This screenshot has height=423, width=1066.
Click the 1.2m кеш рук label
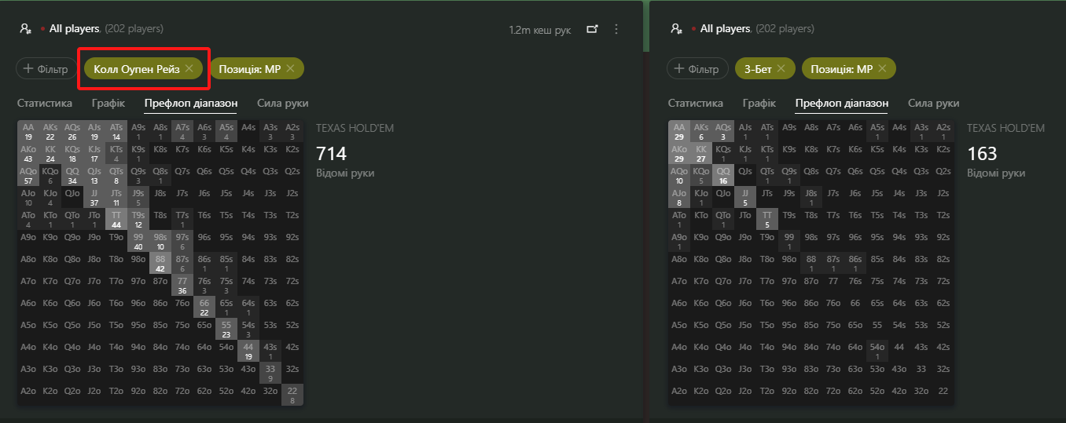540,29
